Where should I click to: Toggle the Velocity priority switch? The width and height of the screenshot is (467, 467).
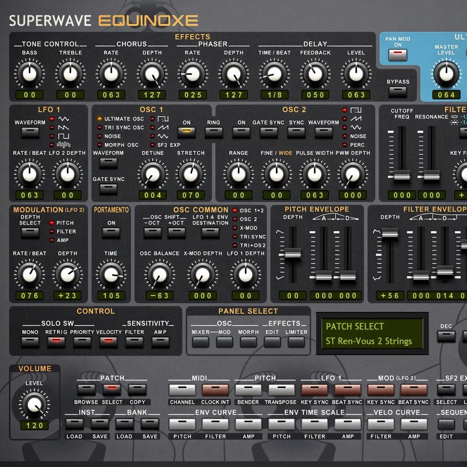[109, 342]
